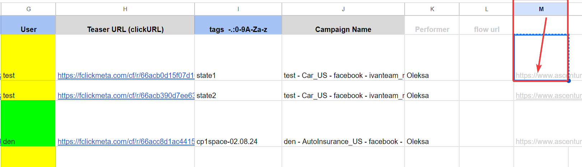Select column L header
The image size is (582, 167).
coord(486,9)
